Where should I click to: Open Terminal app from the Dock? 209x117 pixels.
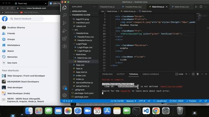click(137, 111)
